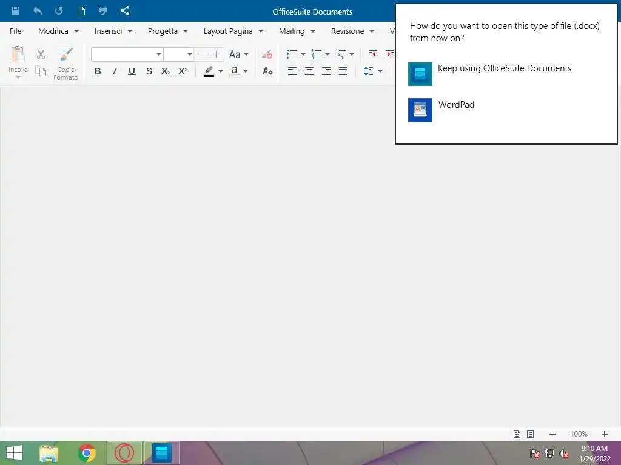This screenshot has height=465, width=621.
Task: Center align text
Action: click(309, 71)
